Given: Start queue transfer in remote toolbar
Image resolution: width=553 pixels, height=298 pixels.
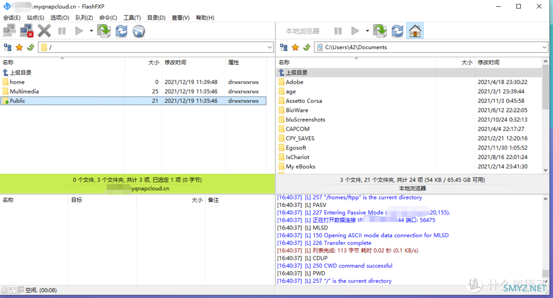Looking at the screenshot, I should point(79,31).
